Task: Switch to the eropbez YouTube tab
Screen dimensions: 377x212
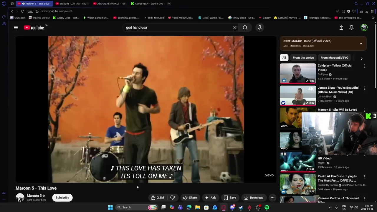Action: click(72, 4)
